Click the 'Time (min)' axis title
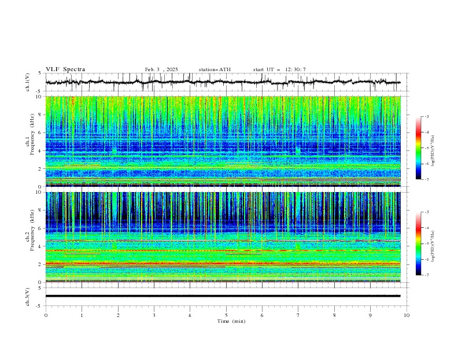The height and width of the screenshot is (354, 458). tap(231, 321)
